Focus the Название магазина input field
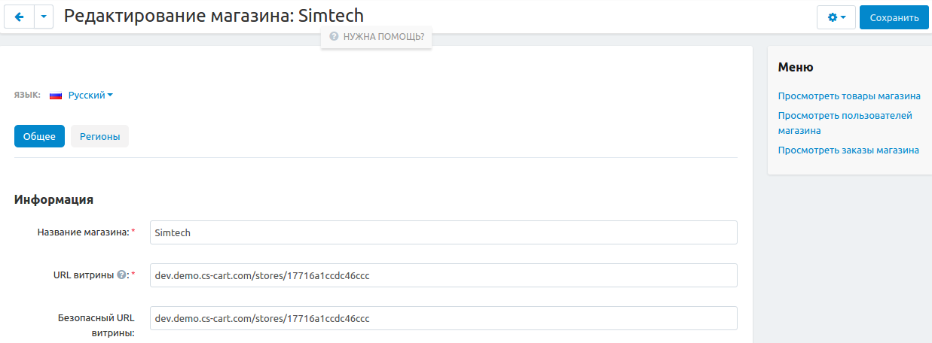 pos(443,232)
